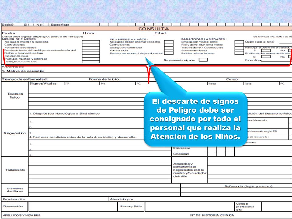Tick the 'Envenenamiento' checkbox
This screenshot has width=292, height=219.
tap(239, 50)
